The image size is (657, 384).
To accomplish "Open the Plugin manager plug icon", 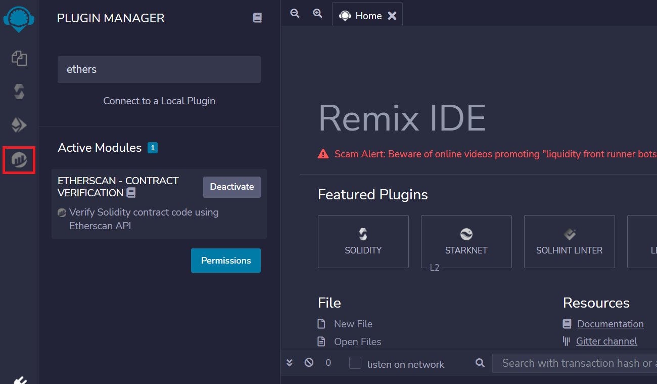I will click(x=19, y=379).
